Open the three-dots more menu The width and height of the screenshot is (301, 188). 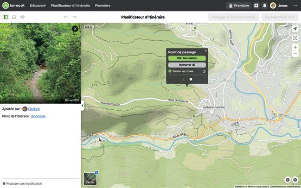pyautogui.click(x=295, y=6)
